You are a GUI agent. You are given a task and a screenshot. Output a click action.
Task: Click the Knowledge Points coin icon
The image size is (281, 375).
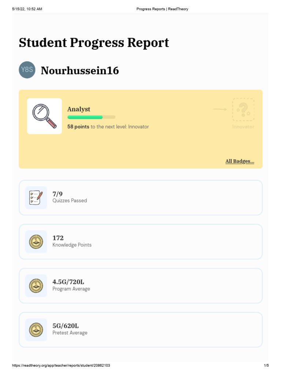point(36,242)
